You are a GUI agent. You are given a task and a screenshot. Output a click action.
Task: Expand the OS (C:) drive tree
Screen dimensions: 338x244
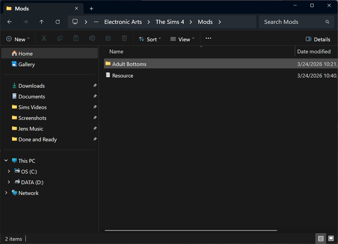tap(8, 171)
